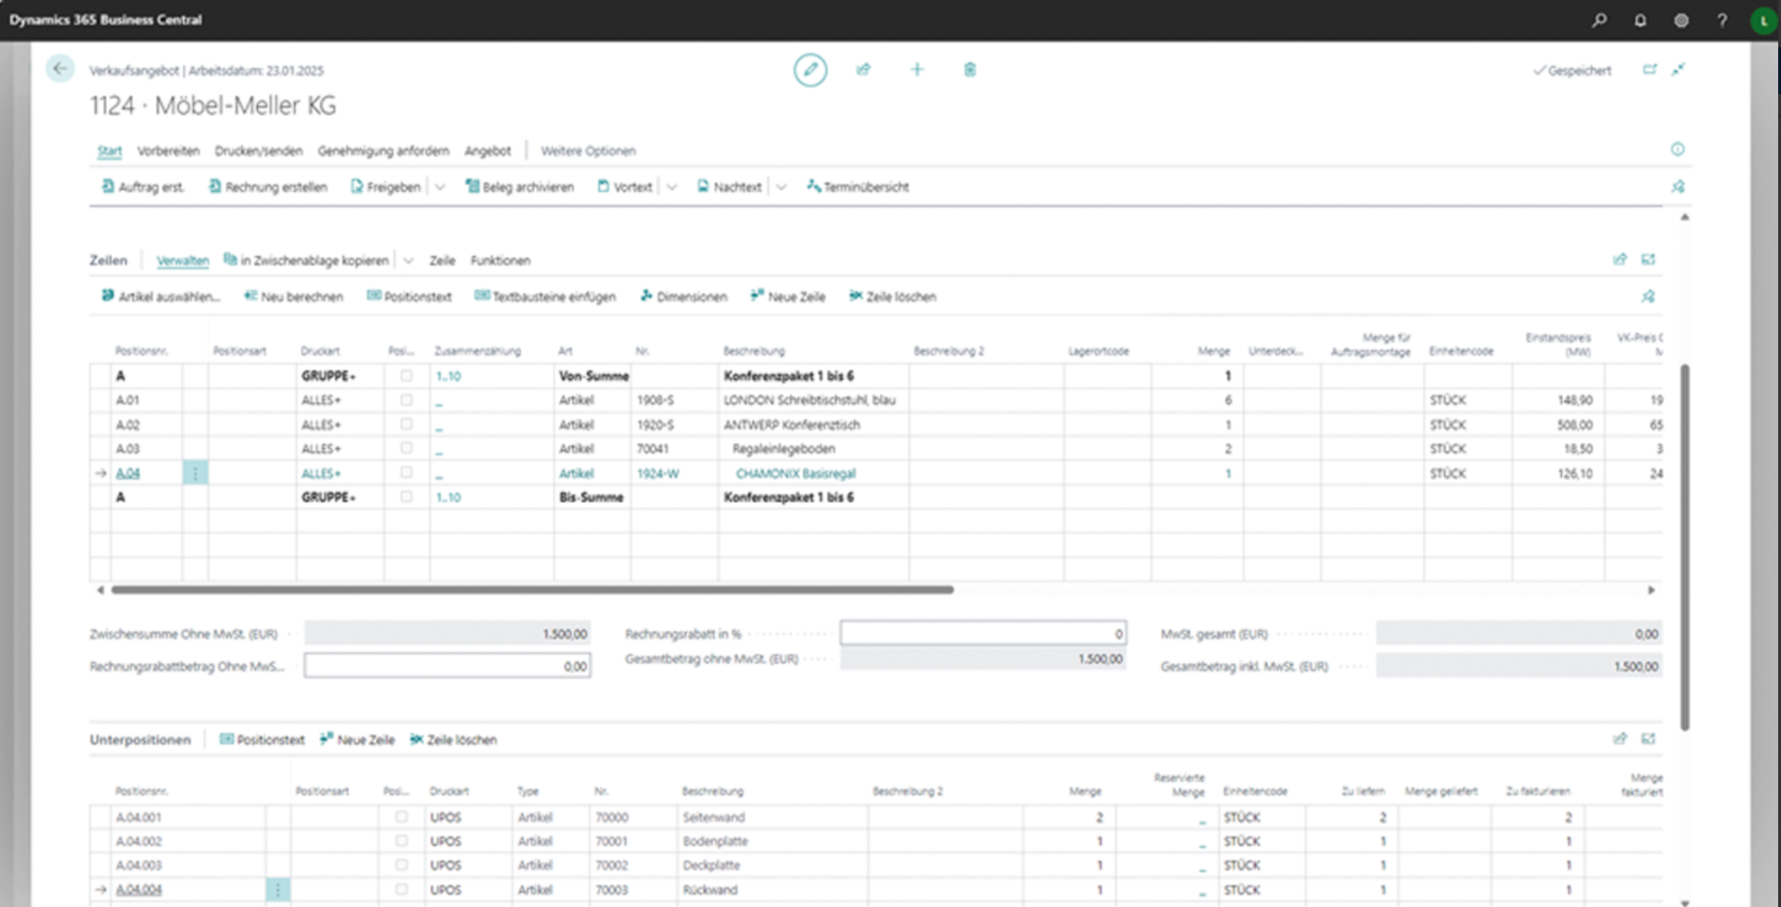
Task: Toggle checkbox in Bis-Summe row
Action: [x=406, y=497]
